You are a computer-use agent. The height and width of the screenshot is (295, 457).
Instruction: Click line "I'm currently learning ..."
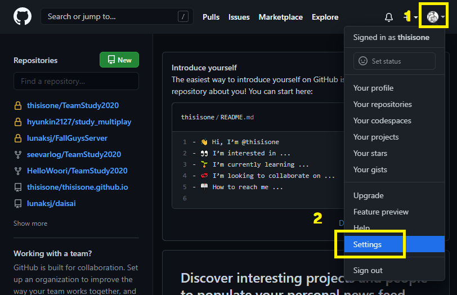click(261, 165)
